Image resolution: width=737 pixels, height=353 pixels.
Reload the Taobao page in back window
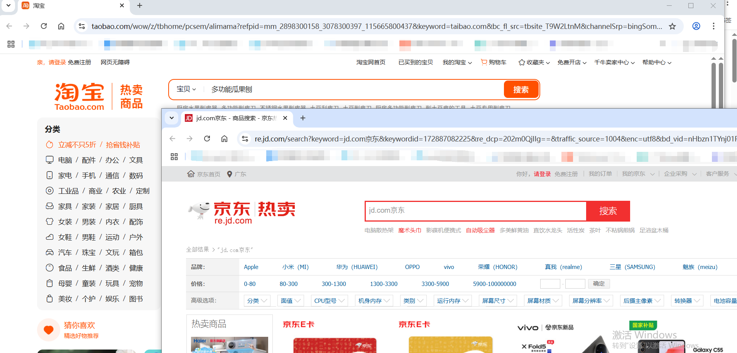(44, 26)
